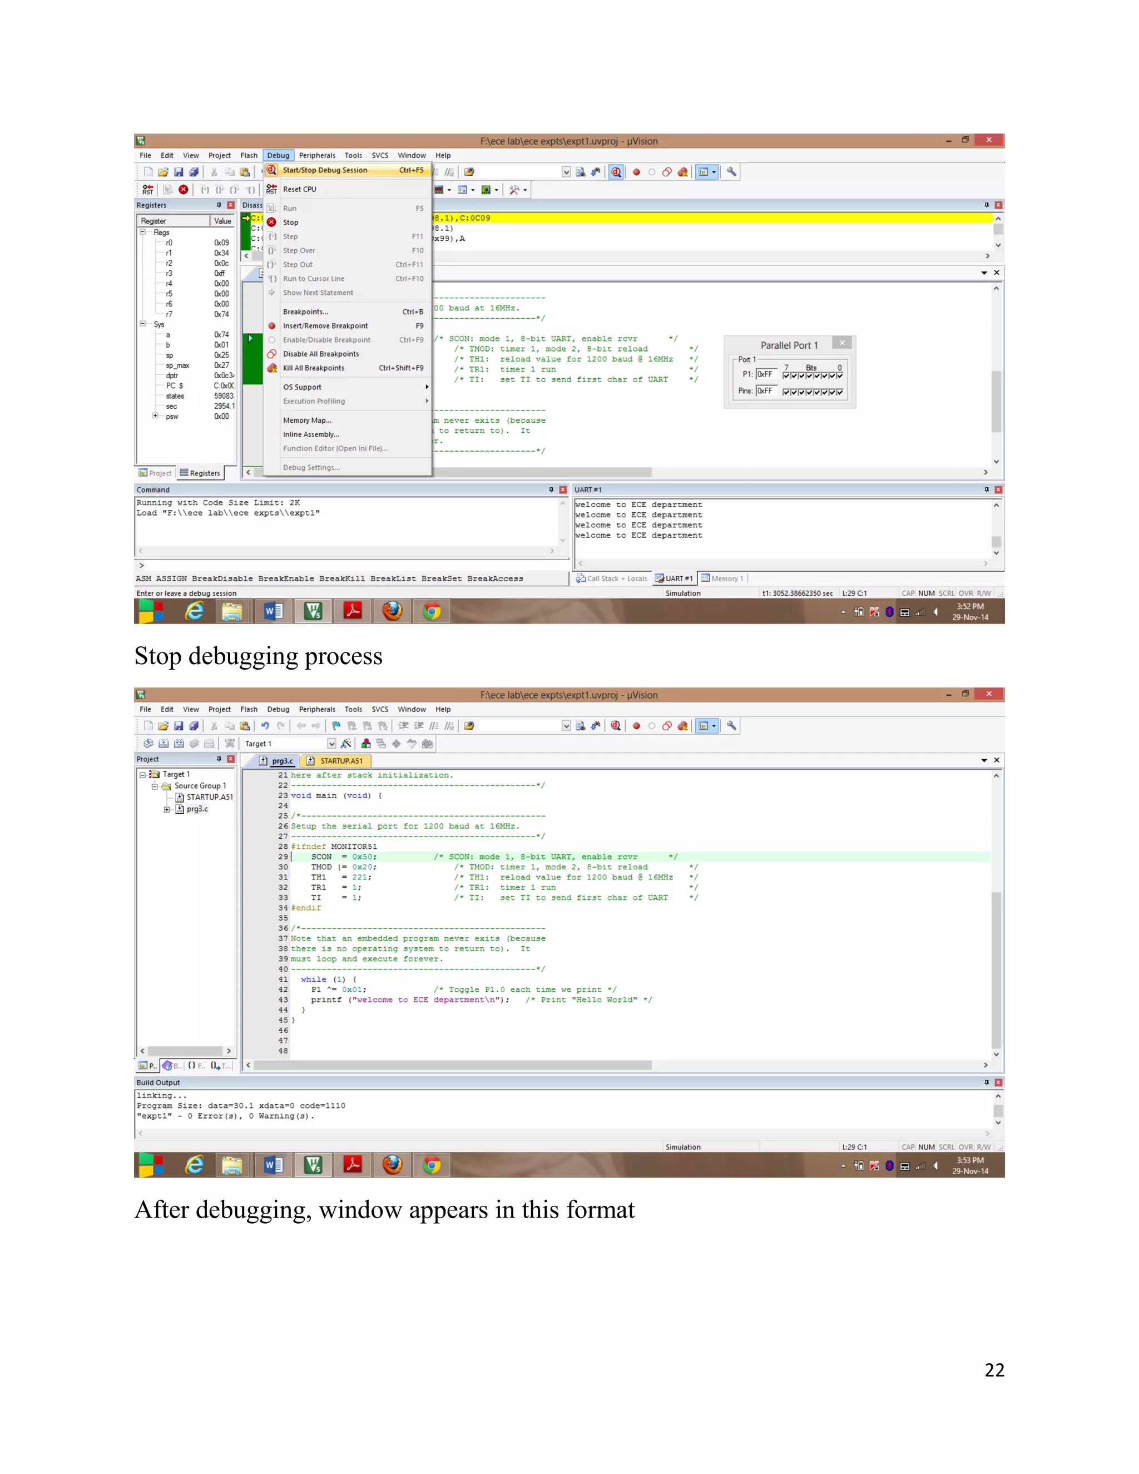This screenshot has width=1139, height=1474.
Task: Open editor tab list arrow above prg3.c code
Action: pyautogui.click(x=984, y=760)
